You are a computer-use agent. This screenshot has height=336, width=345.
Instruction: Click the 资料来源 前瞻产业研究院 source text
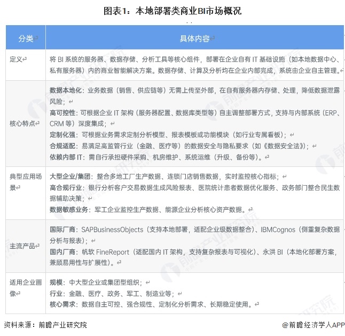(45, 325)
